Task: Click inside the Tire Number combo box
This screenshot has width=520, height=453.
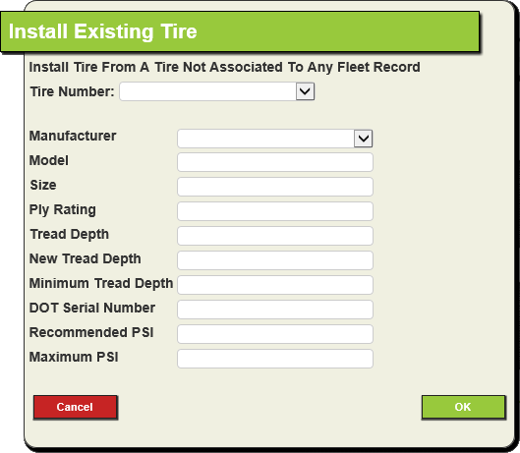Action: (208, 91)
